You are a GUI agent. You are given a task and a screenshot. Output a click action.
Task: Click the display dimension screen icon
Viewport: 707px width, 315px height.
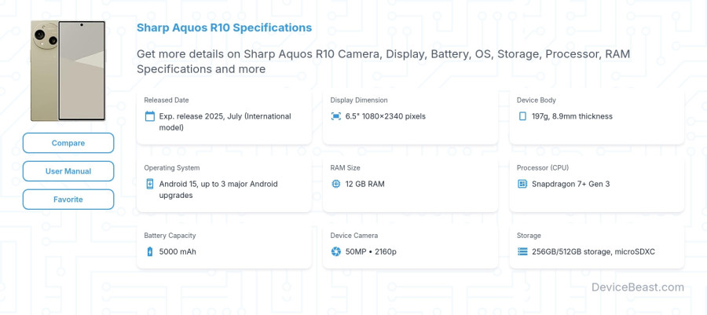point(336,116)
